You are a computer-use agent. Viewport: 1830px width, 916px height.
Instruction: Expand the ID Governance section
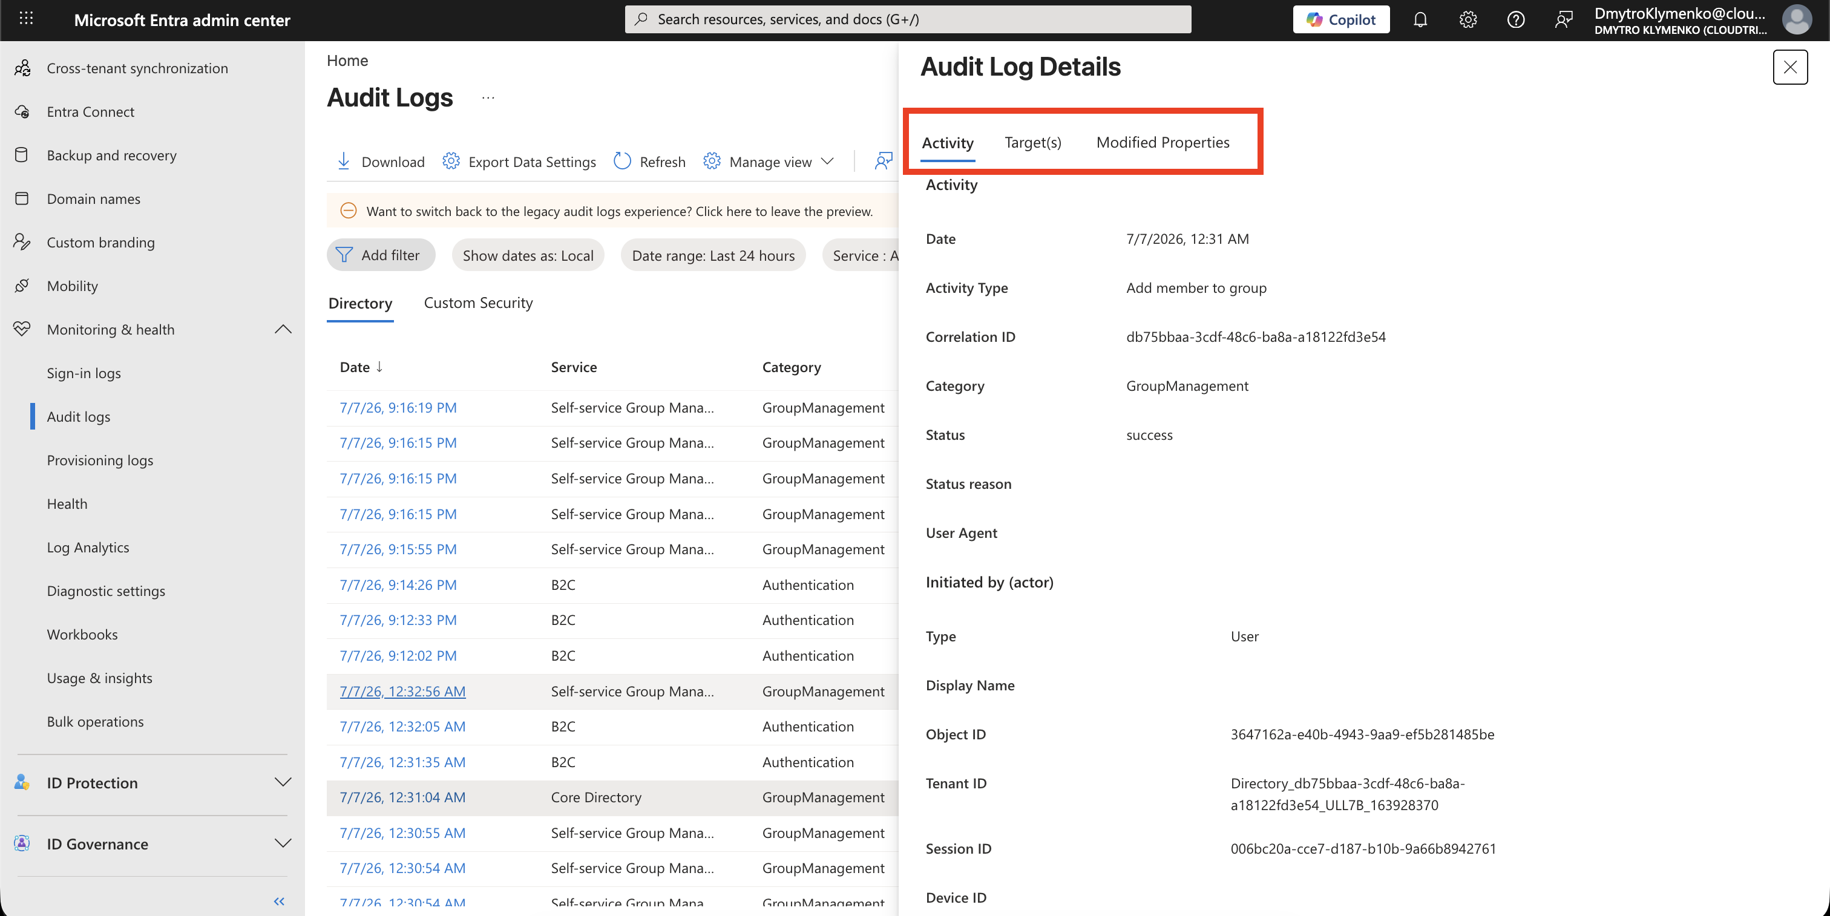[283, 843]
